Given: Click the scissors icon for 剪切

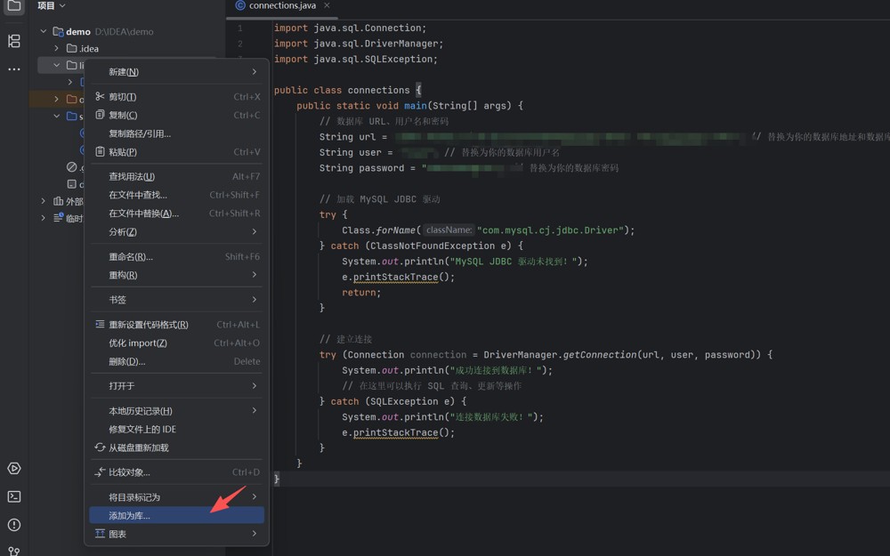Looking at the screenshot, I should [100, 96].
